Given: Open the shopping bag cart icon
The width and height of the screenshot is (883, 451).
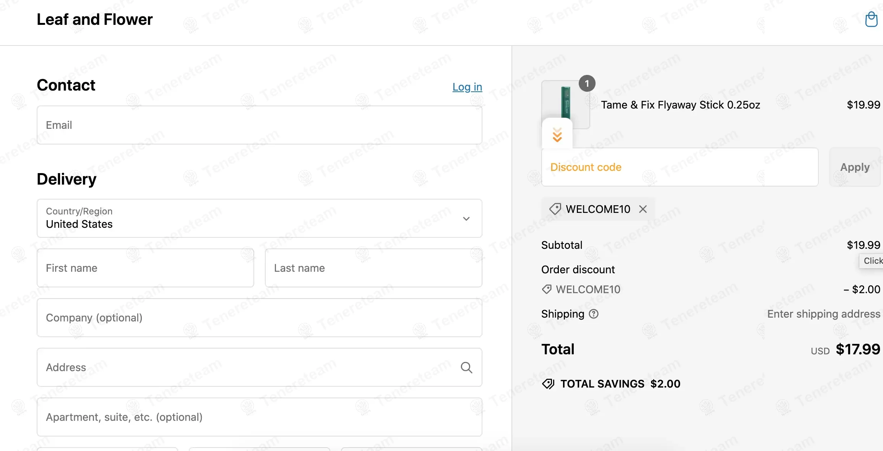Looking at the screenshot, I should 871,19.
